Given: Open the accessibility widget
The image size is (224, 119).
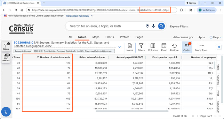Looking at the screenshot, I should click(6, 112).
